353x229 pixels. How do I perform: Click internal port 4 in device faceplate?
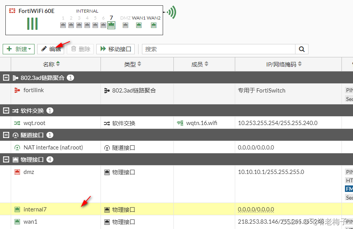click(87, 25)
